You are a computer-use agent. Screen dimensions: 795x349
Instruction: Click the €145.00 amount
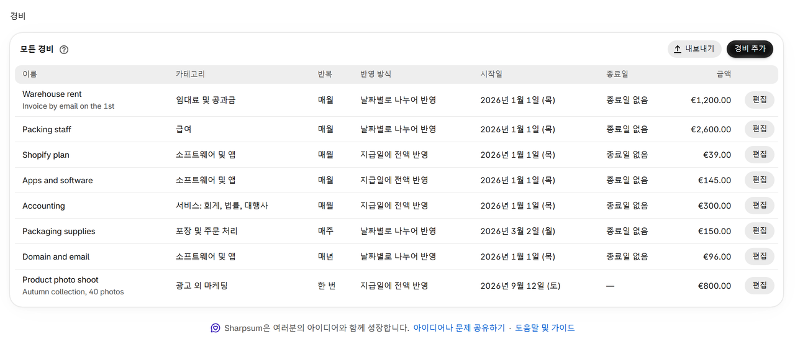(x=714, y=180)
